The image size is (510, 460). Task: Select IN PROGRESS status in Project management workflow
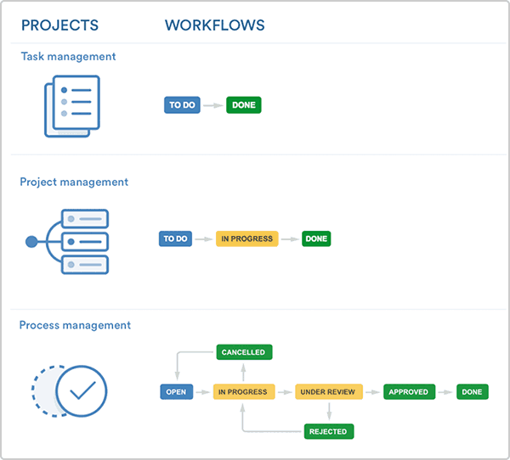tap(247, 239)
